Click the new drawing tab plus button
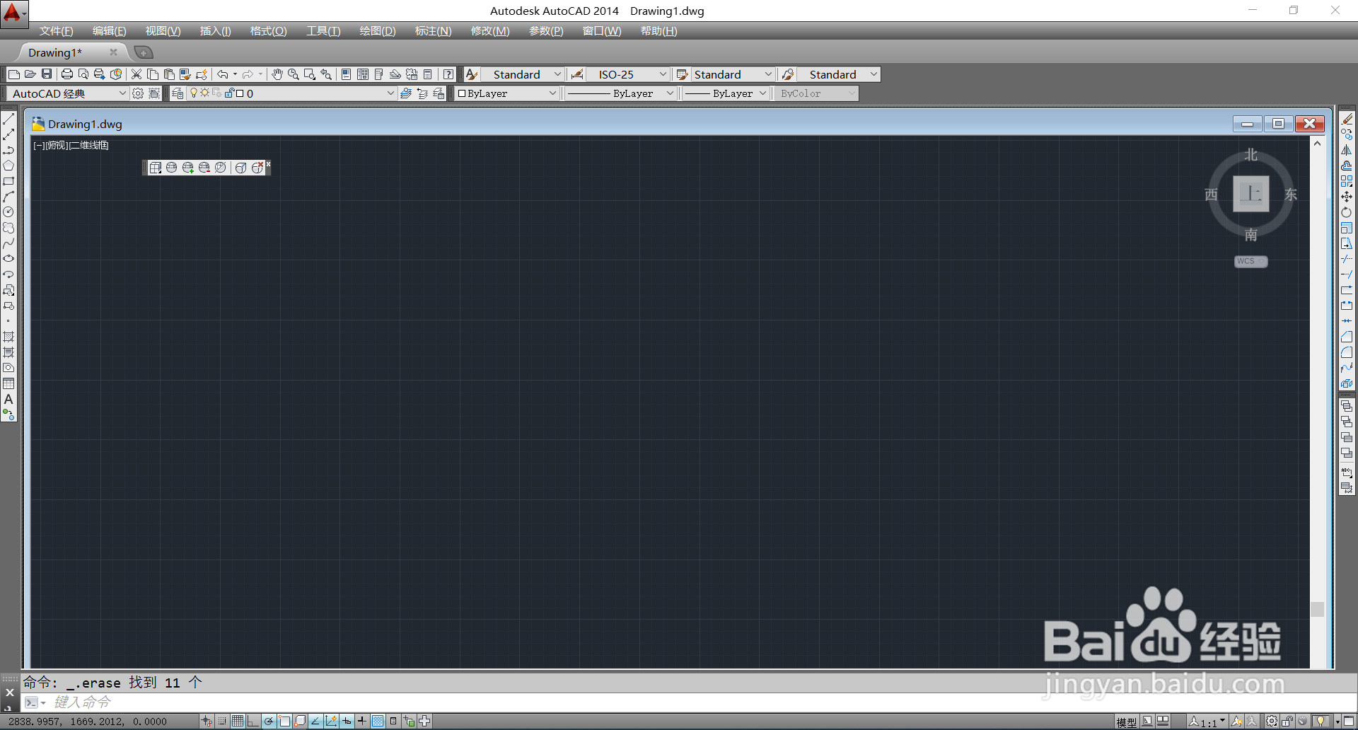 click(144, 52)
